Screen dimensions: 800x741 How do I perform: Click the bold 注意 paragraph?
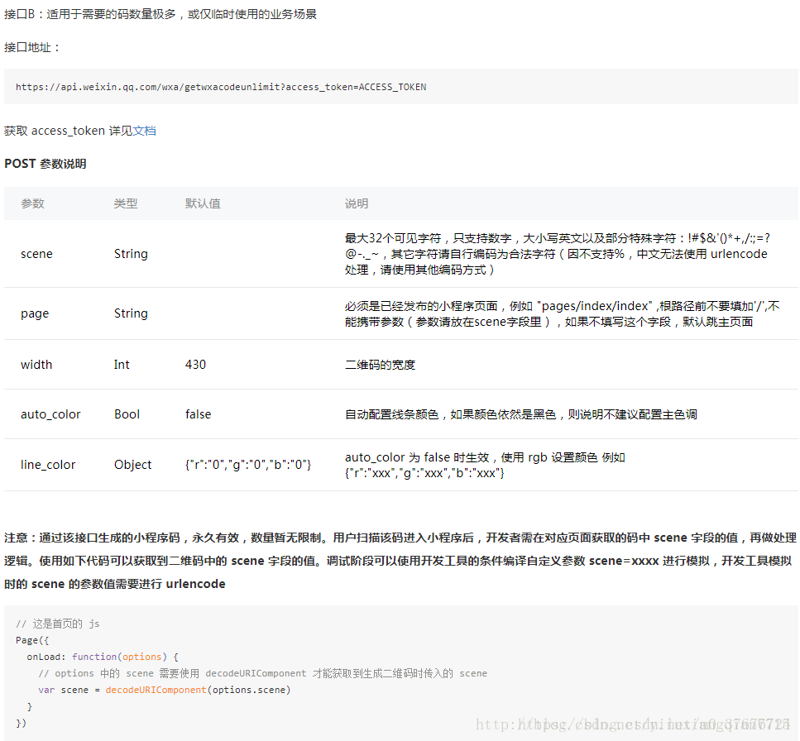pos(400,561)
